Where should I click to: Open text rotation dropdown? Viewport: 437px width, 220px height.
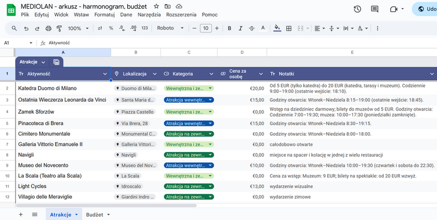[363, 28]
